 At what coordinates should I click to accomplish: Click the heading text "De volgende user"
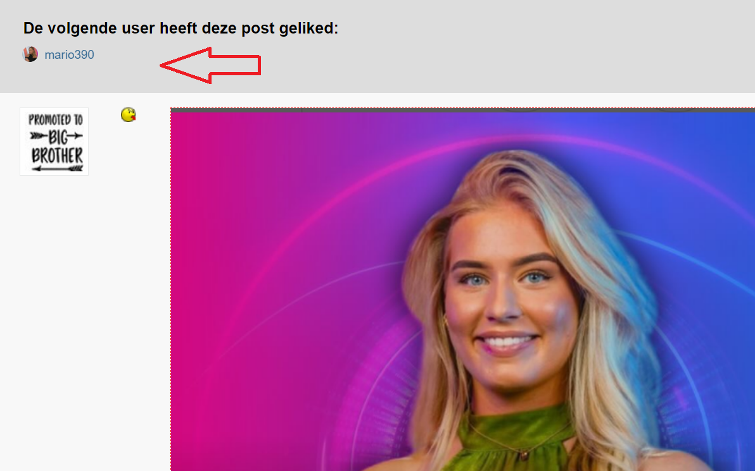89,28
